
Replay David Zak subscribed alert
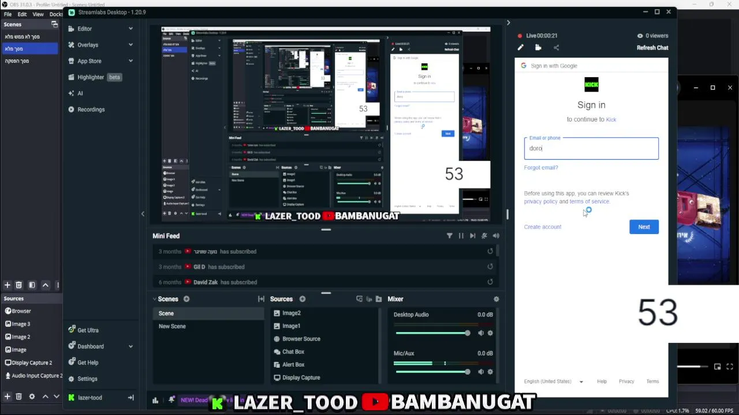(490, 282)
